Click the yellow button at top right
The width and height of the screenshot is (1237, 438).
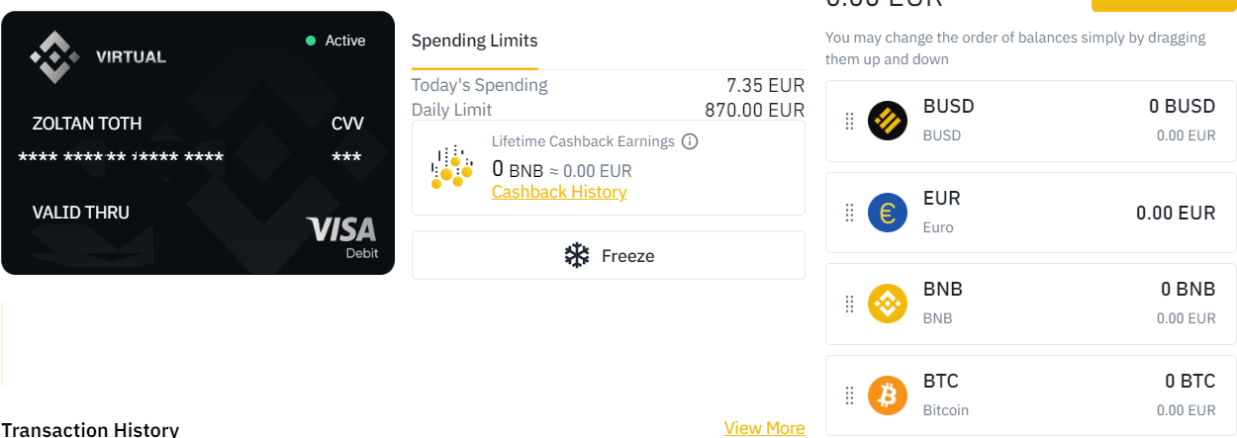pyautogui.click(x=1164, y=5)
